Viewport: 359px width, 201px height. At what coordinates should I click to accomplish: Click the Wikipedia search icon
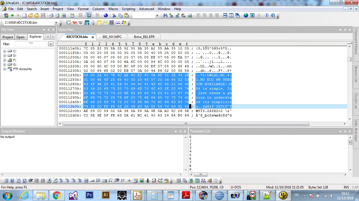coord(81,23)
